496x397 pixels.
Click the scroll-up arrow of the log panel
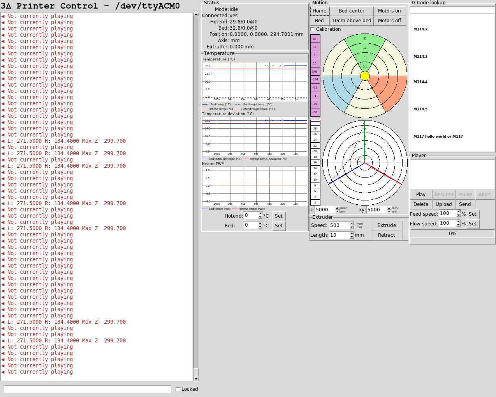(196, 14)
